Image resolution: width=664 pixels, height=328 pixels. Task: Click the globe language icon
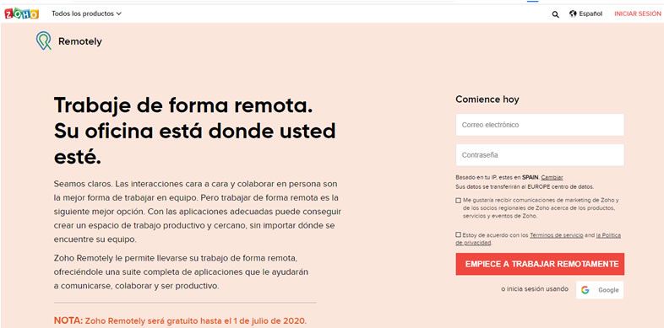tap(573, 13)
